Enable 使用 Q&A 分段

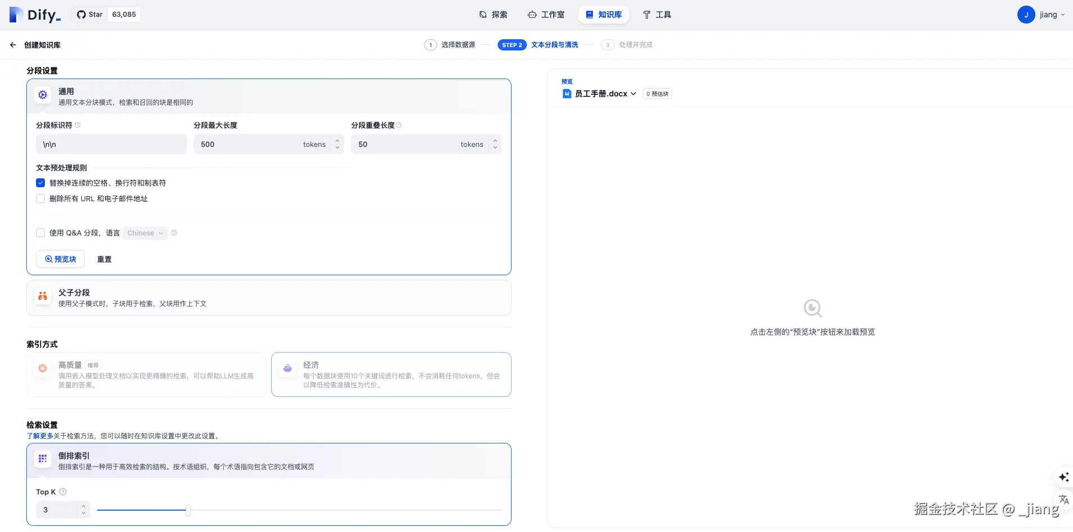click(40, 232)
